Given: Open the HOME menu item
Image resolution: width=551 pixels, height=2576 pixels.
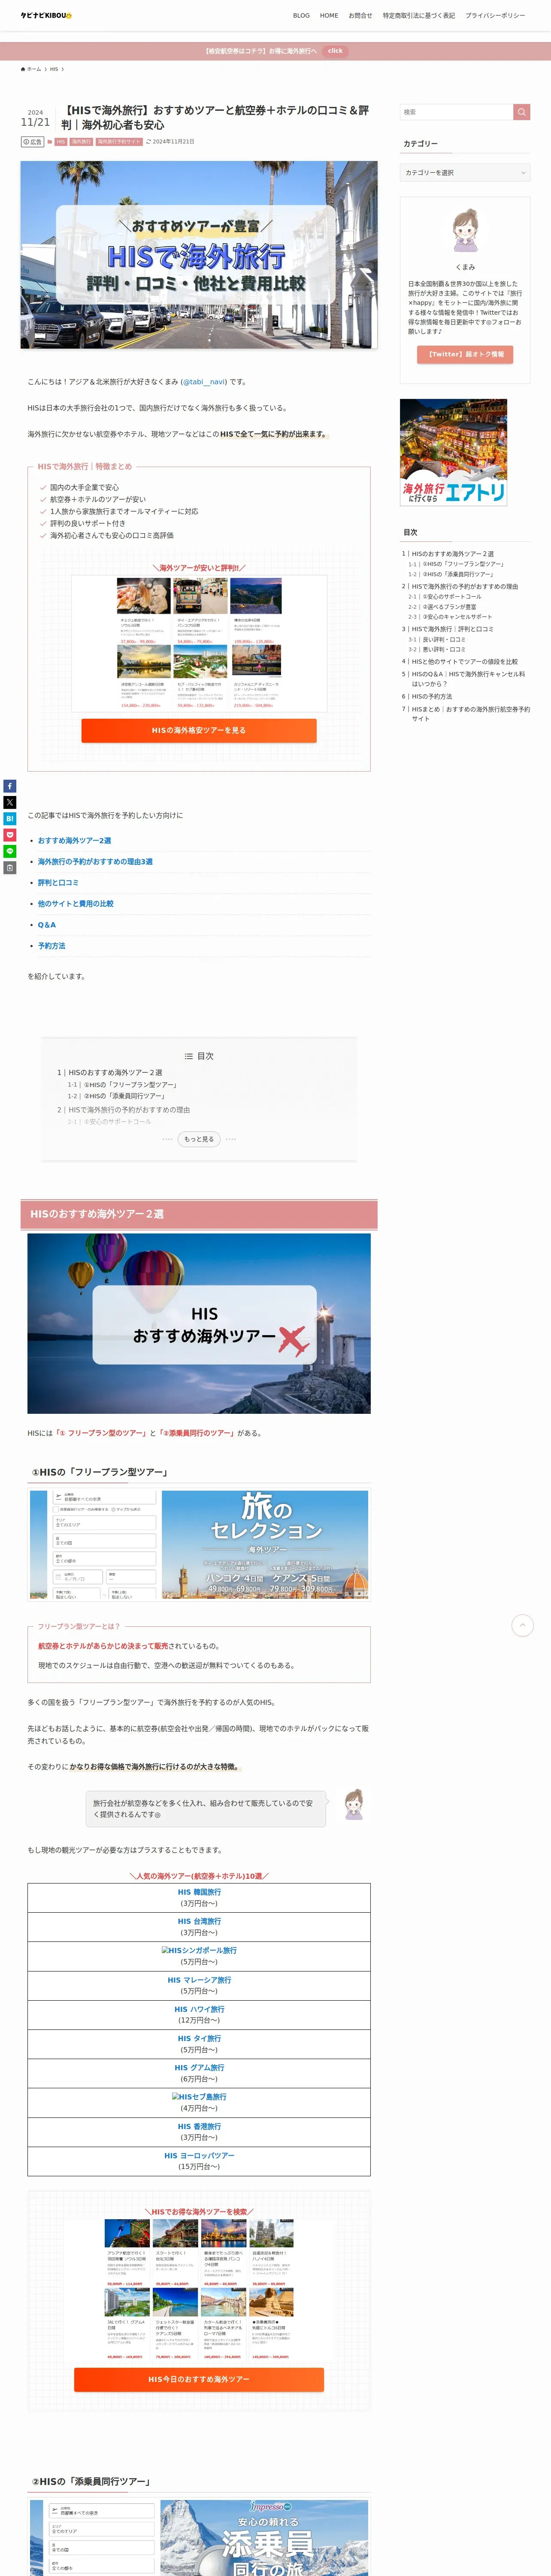Looking at the screenshot, I should (329, 16).
